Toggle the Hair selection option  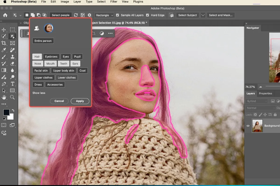coord(37,57)
